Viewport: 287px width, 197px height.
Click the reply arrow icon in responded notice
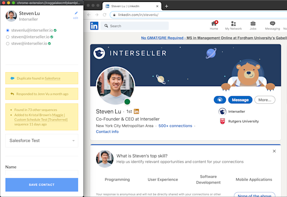(x=12, y=94)
